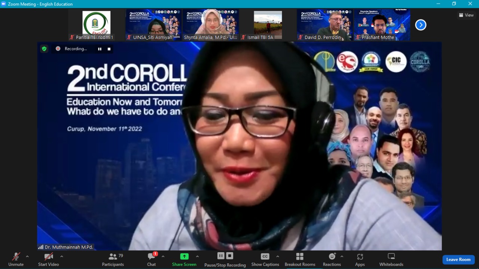This screenshot has height=269, width=479.
Task: Open Breakout Rooms
Action: click(300, 259)
